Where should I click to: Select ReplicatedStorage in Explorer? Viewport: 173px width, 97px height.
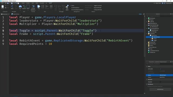[x=154, y=25]
